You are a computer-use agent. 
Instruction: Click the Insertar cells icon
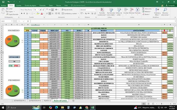pos(126,10)
